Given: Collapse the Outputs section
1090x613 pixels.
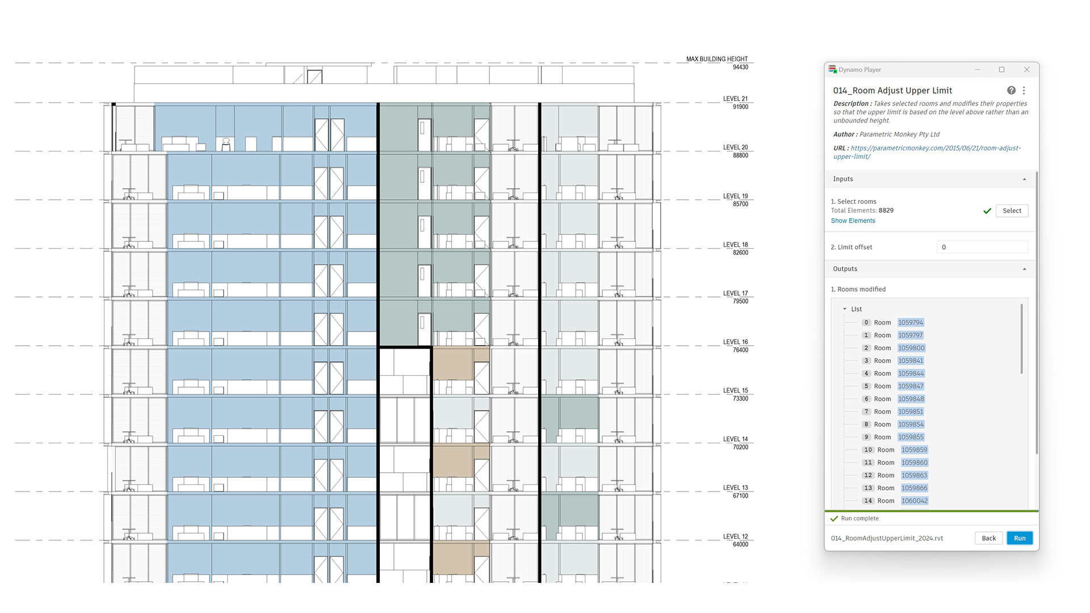Looking at the screenshot, I should point(1024,269).
